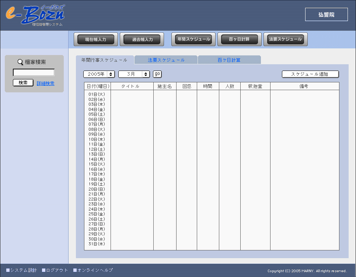Click the e-Bozu logo

click(x=35, y=15)
